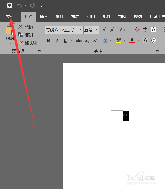Open the Text Effects dropdown arrow
This screenshot has width=165, height=189.
[x=111, y=40]
